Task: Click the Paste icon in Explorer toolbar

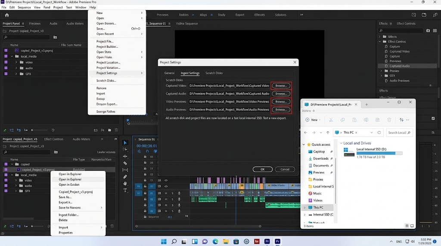Action: pyautogui.click(x=354, y=120)
